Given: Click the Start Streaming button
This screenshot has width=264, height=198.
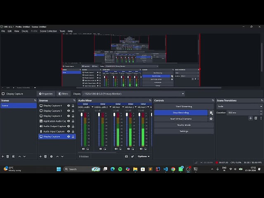Looking at the screenshot, I should pyautogui.click(x=184, y=106).
